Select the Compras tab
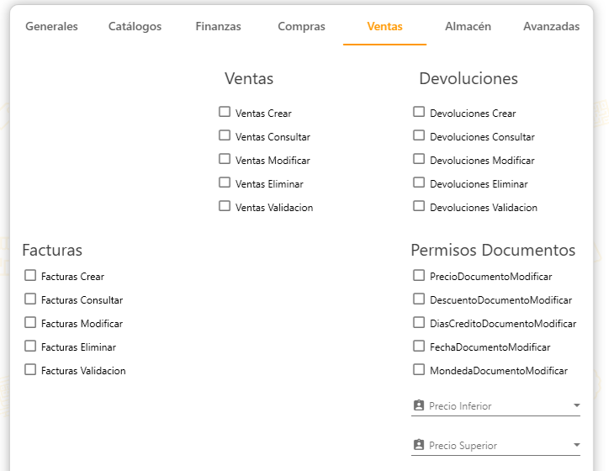Image resolution: width=609 pixels, height=471 pixels. 301,26
